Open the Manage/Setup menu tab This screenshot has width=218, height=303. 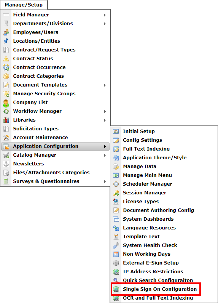point(24,5)
